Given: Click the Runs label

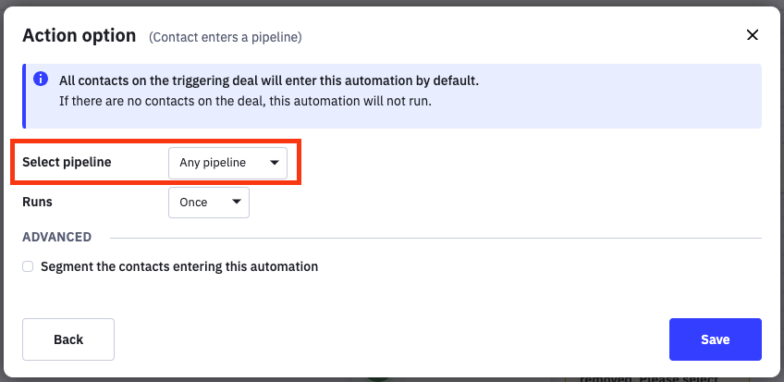Looking at the screenshot, I should [37, 201].
